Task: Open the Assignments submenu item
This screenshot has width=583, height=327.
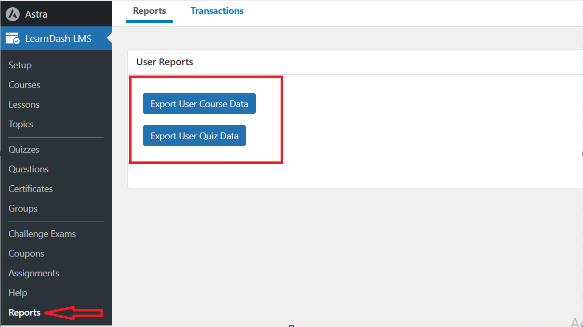Action: coord(34,273)
